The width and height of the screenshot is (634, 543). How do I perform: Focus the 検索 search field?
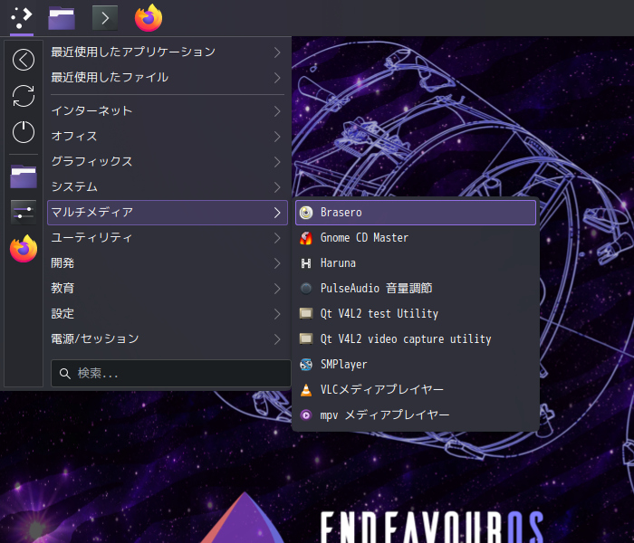[170, 373]
